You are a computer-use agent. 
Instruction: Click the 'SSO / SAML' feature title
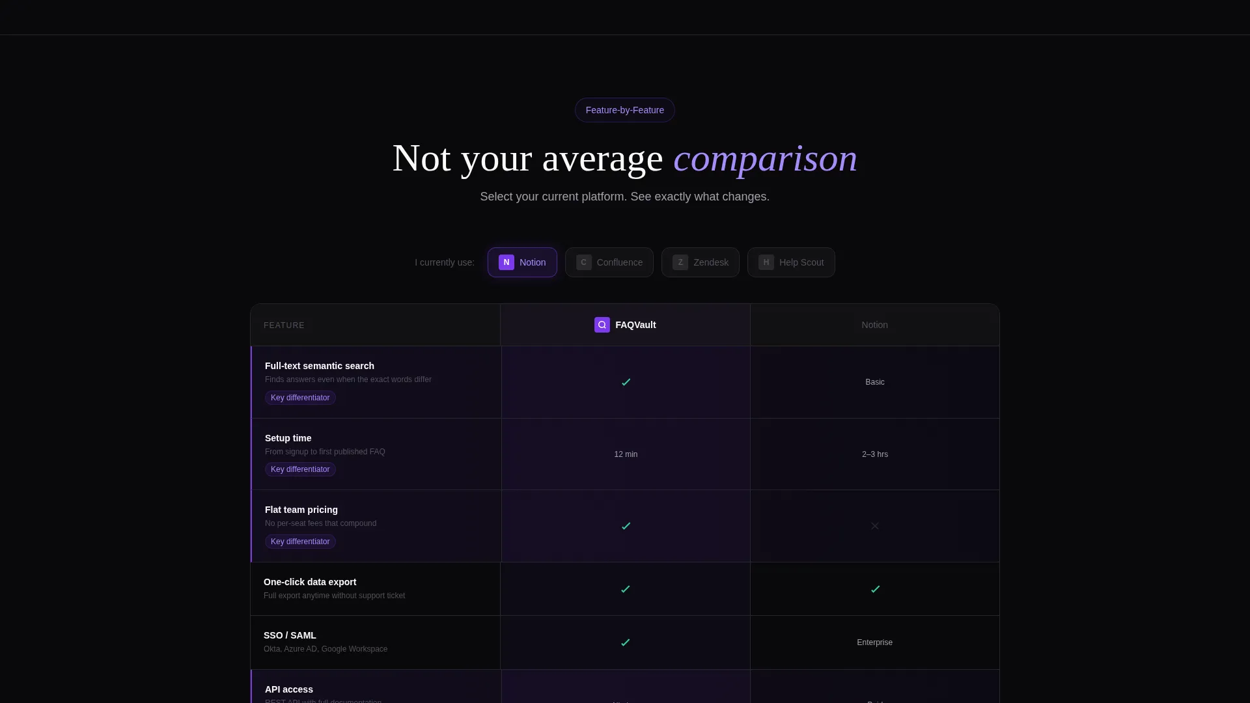coord(290,635)
